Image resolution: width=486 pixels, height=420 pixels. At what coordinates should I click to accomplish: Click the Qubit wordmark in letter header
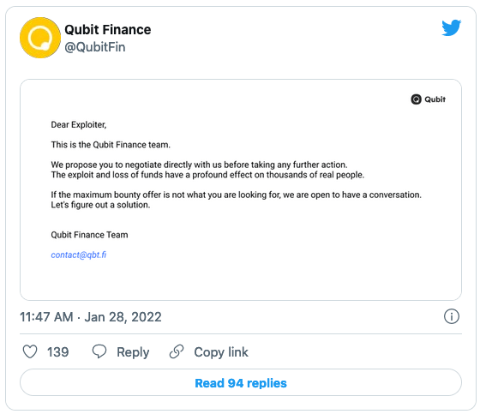tap(435, 99)
